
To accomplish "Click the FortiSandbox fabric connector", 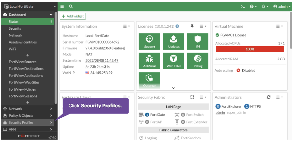I will pos(188,138).
